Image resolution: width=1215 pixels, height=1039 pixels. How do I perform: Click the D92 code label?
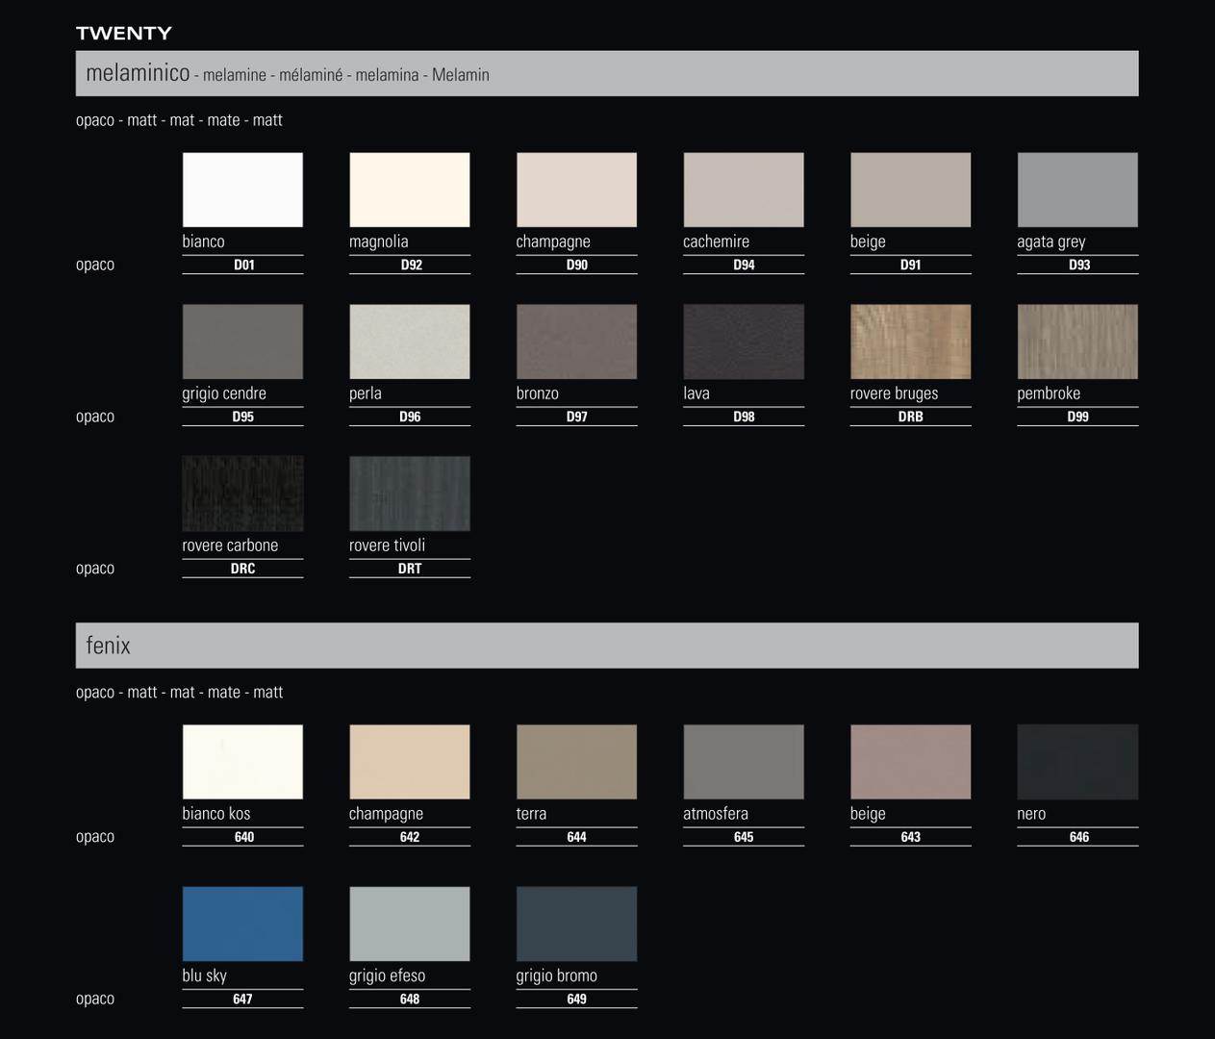point(412,265)
